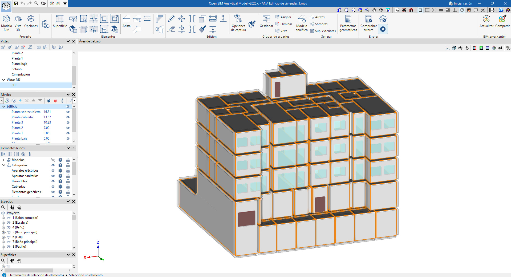Viewport: 511px width, 277px height.
Task: Select the Planta baja view
Action: click(19, 64)
